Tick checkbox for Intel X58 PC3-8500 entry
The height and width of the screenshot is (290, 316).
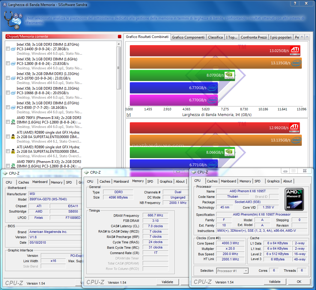tap(8, 107)
